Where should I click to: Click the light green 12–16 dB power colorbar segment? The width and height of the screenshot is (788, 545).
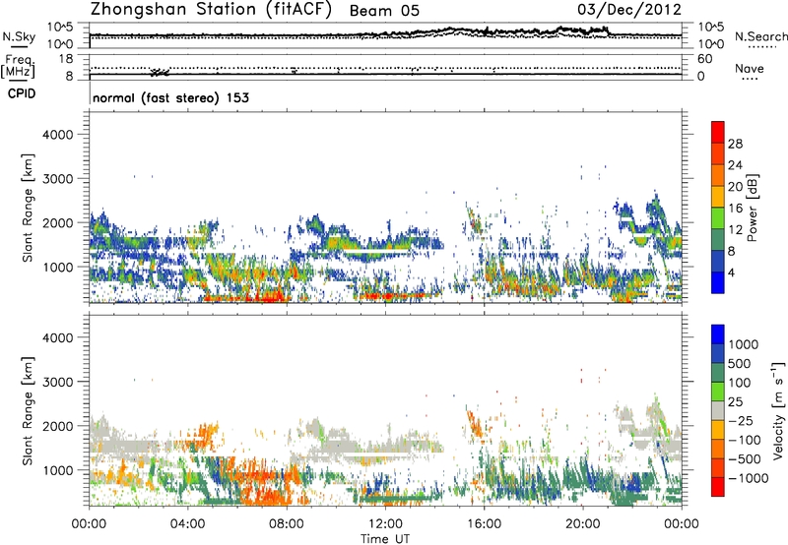point(718,218)
